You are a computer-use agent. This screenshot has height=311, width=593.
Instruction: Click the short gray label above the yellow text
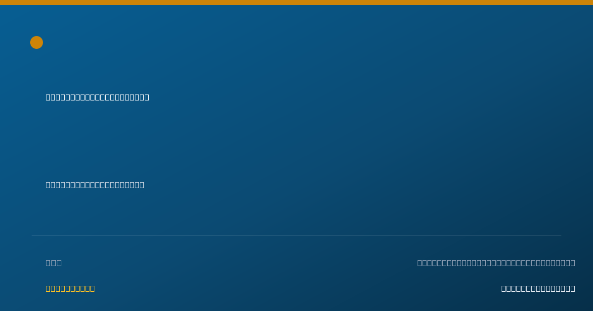tap(53, 263)
